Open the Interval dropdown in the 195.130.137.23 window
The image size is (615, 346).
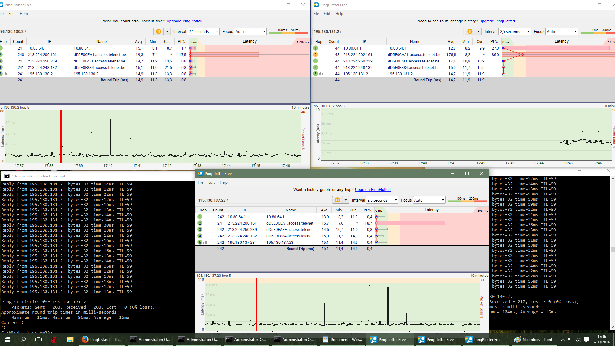point(382,200)
